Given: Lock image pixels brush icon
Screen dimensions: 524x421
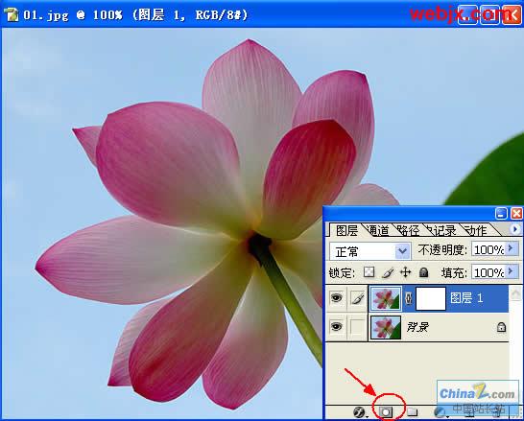Looking at the screenshot, I should (388, 272).
